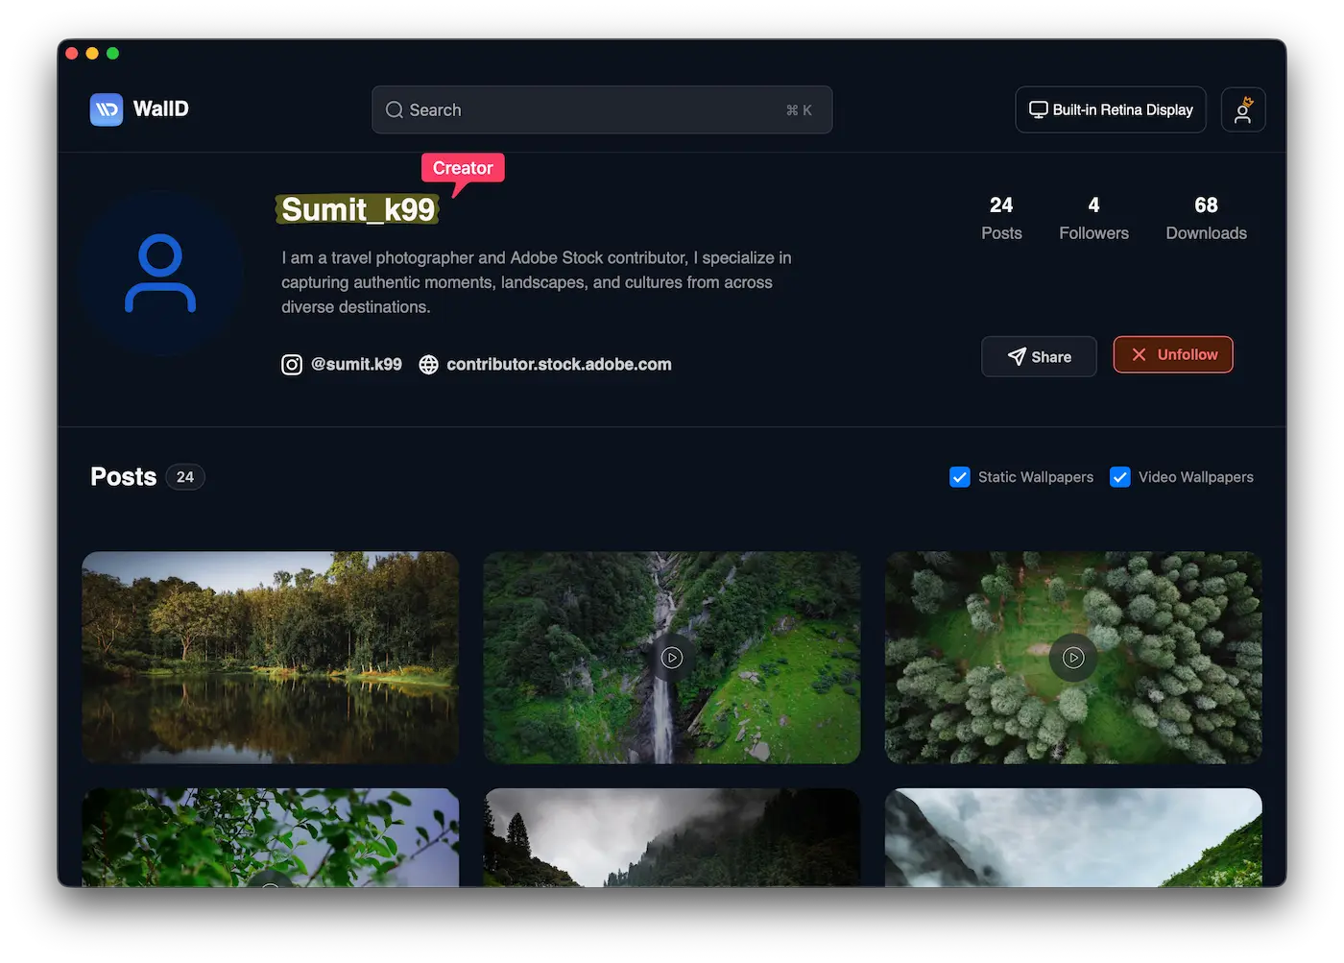
Task: View the Followers count
Action: click(1093, 218)
